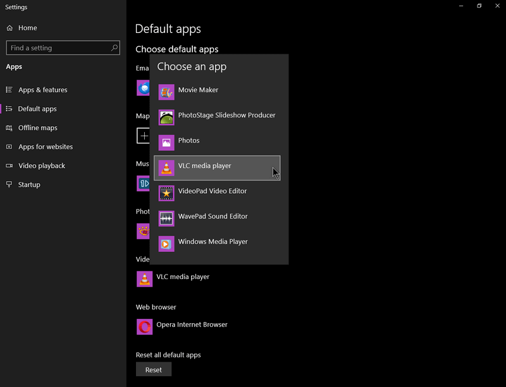The width and height of the screenshot is (506, 387).
Task: Click the VLC icon under Video player
Action: pyautogui.click(x=144, y=279)
